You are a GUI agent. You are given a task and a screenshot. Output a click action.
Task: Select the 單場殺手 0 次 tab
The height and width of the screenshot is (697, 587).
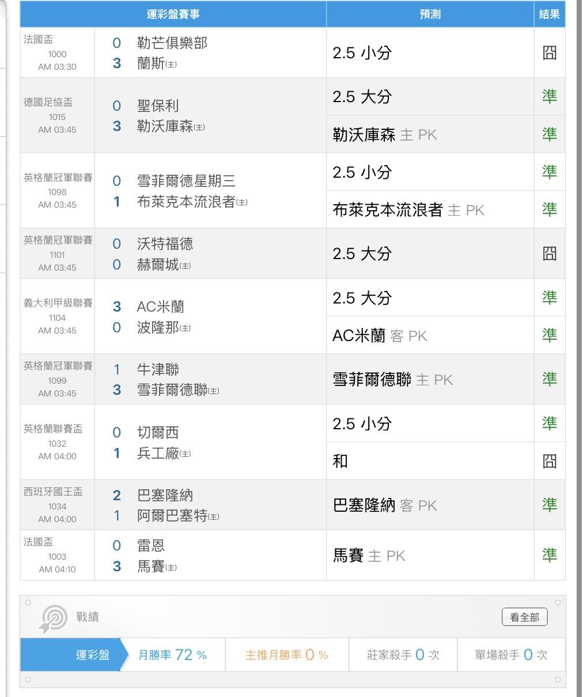[511, 655]
